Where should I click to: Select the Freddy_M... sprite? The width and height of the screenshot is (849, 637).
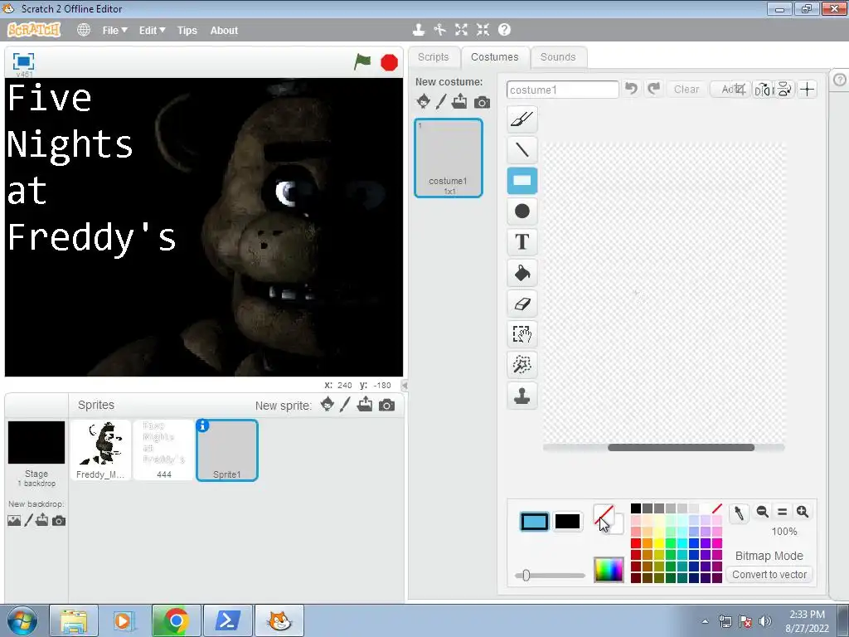tap(100, 450)
